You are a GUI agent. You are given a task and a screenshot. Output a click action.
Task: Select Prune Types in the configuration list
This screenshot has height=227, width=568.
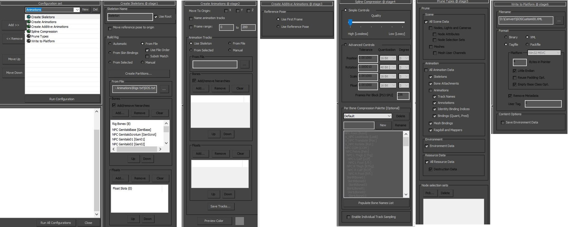point(40,36)
